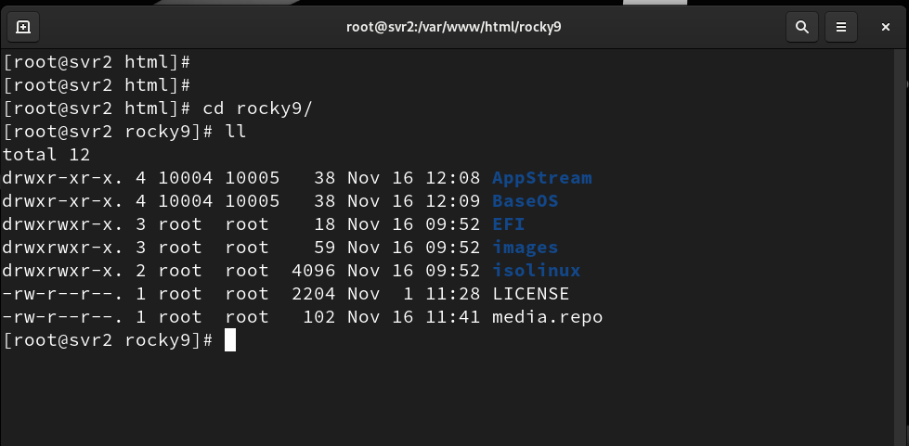Click the images directory name
Image resolution: width=909 pixels, height=446 pixels.
click(525, 248)
